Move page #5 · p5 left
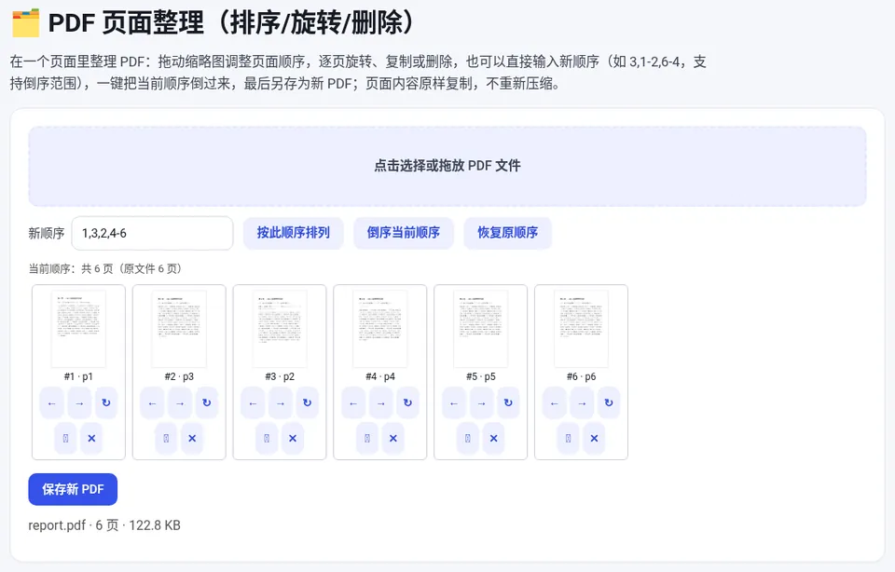895x572 pixels. coord(454,403)
